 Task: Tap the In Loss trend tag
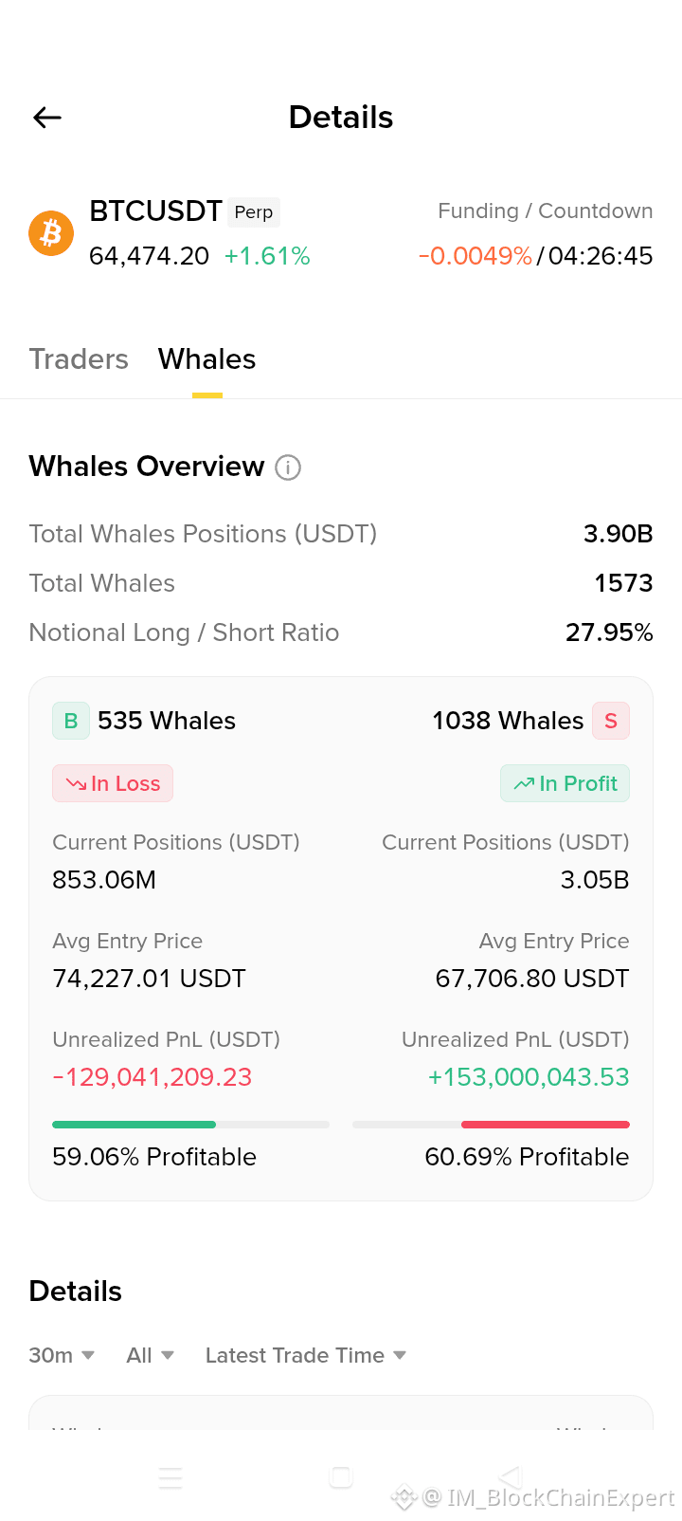point(113,783)
